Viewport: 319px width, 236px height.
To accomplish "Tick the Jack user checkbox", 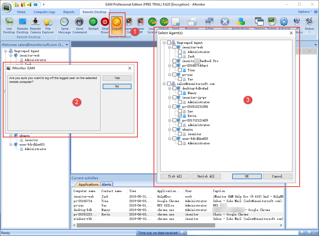I will pyautogui.click(x=180, y=56).
